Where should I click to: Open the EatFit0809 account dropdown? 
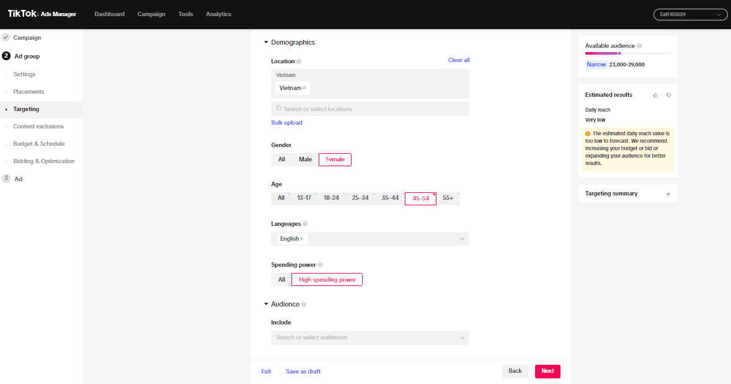tap(690, 14)
